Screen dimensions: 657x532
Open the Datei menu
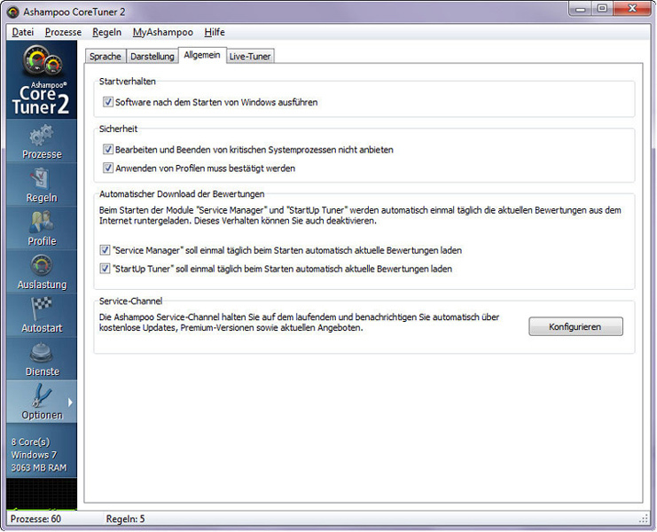23,32
